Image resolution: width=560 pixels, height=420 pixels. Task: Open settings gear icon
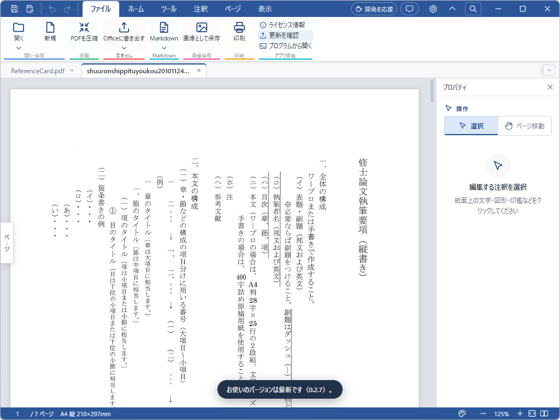433,9
